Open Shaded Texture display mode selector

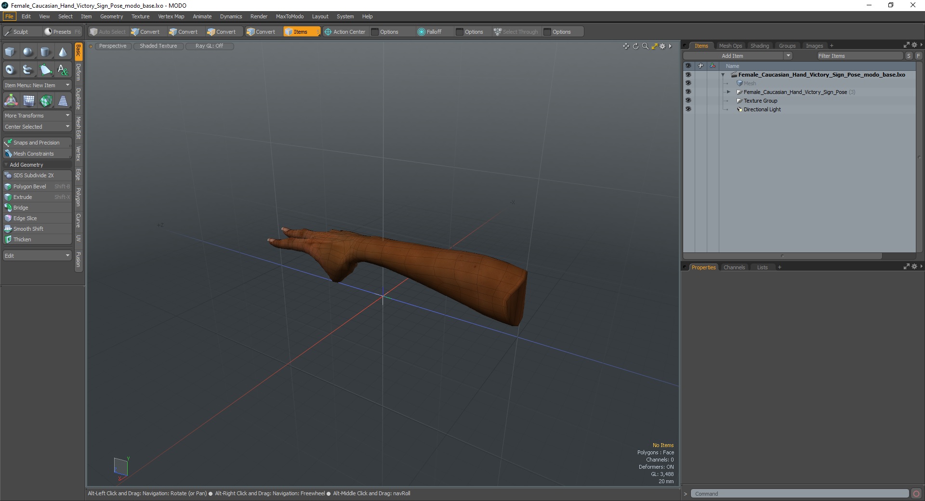click(159, 46)
